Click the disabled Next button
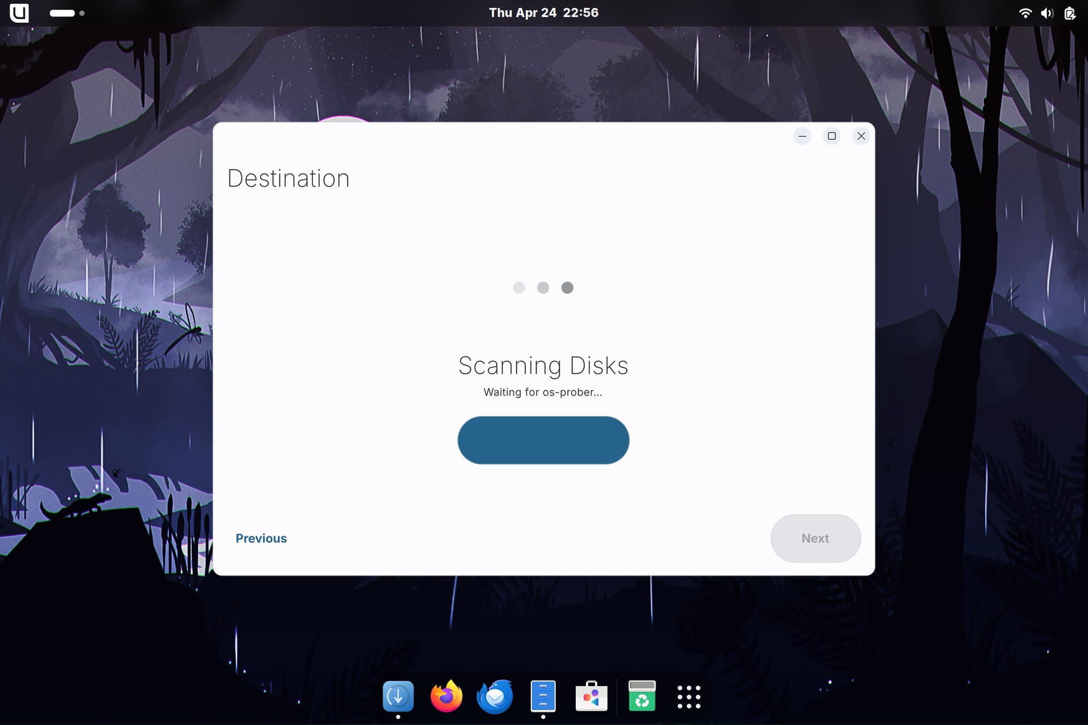Image resolution: width=1088 pixels, height=725 pixels. [815, 538]
